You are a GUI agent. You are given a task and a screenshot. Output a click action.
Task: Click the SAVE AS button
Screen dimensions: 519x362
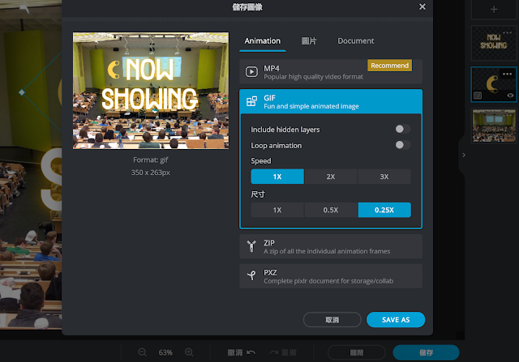395,320
